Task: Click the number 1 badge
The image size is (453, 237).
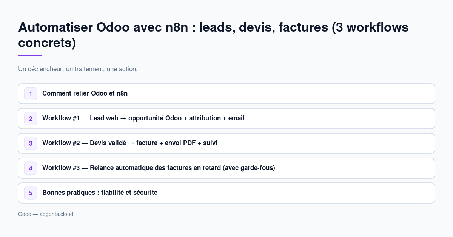Action: point(31,94)
